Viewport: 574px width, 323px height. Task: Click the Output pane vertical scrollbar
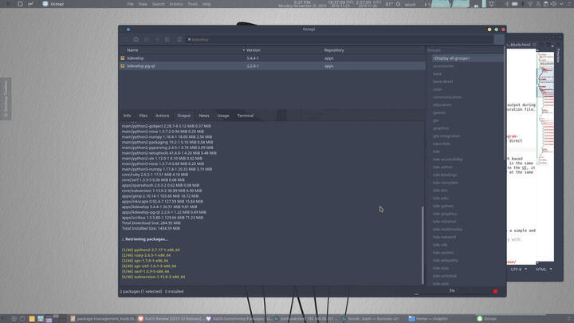tap(423, 245)
